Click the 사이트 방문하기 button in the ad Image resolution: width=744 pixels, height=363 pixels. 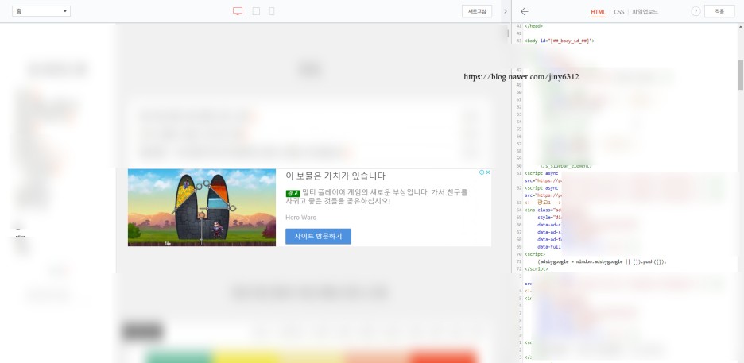pos(318,236)
